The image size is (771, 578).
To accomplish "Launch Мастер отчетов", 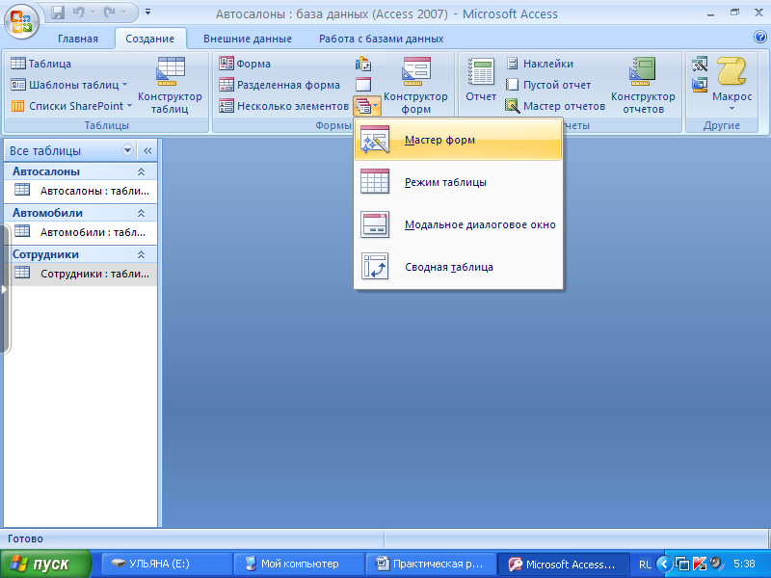I will pos(555,106).
